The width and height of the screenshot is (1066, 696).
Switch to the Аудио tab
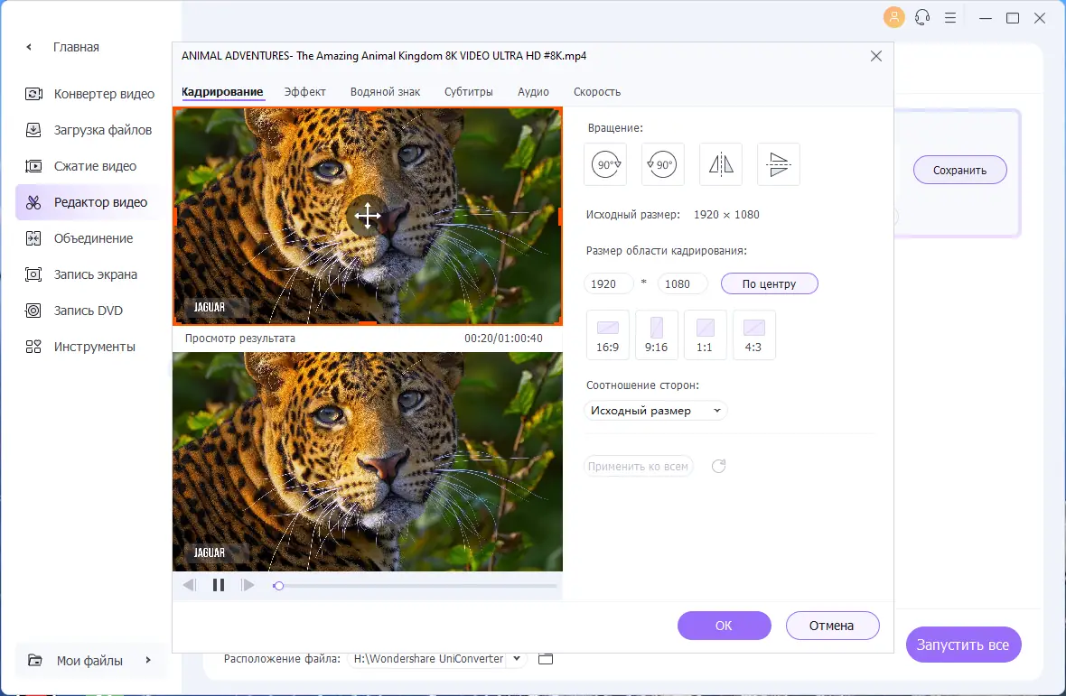(x=533, y=92)
